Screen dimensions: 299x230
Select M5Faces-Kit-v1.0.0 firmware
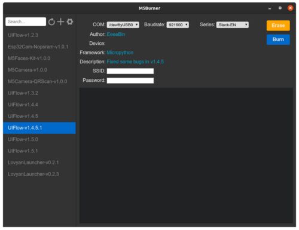pos(39,59)
